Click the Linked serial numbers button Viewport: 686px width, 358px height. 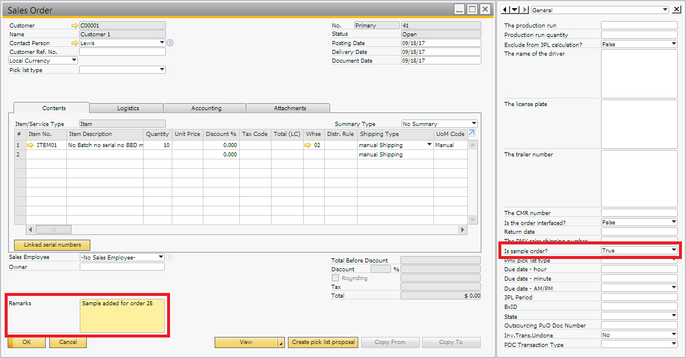pos(52,245)
